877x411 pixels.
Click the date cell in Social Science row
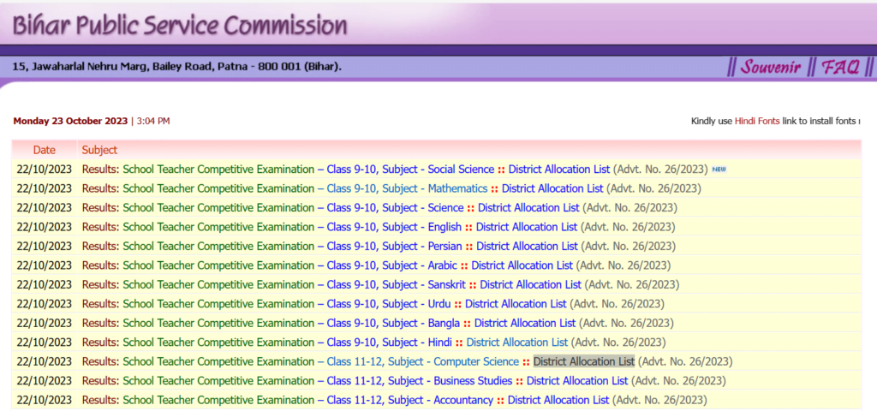45,170
